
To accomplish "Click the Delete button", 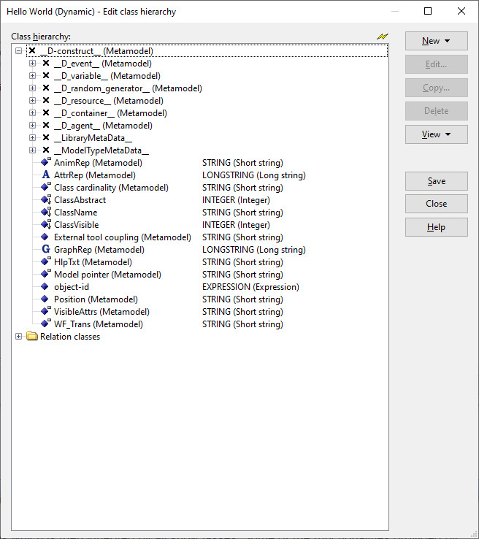I will (436, 111).
